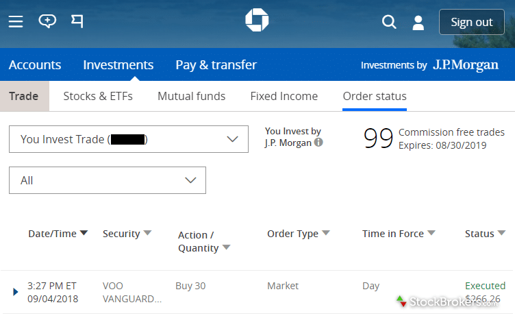Sort by Date/Time column

click(58, 234)
